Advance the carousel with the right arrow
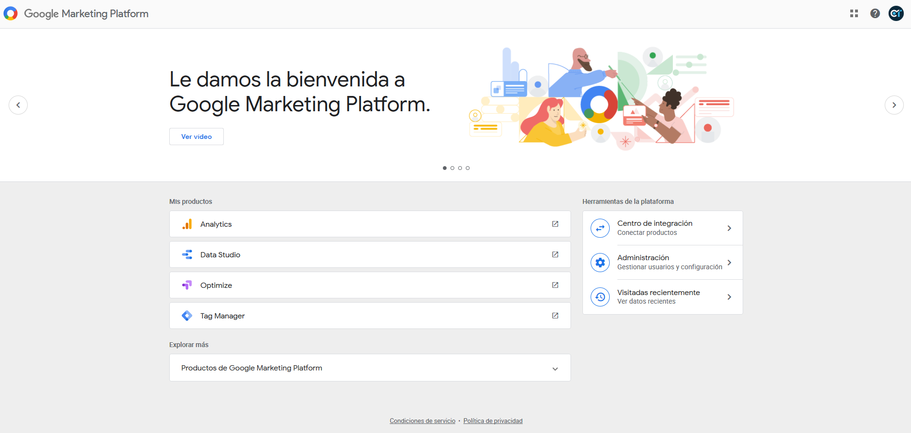This screenshot has height=433, width=911. 893,105
